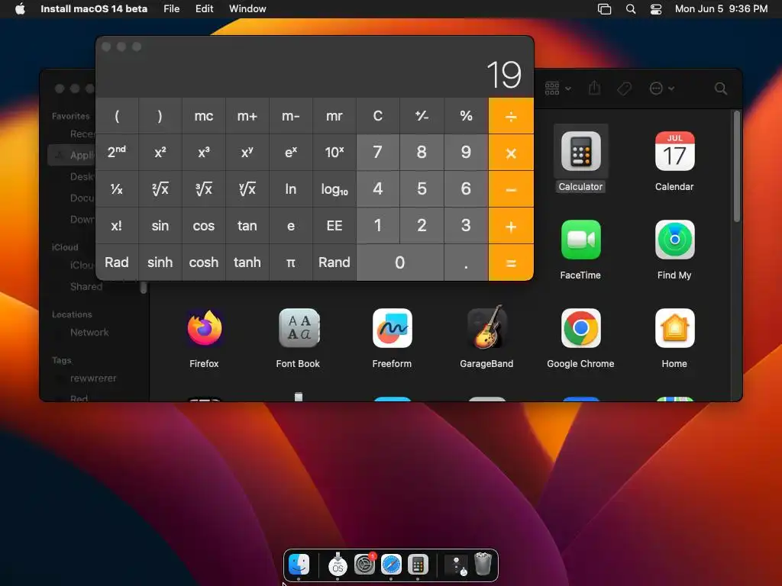782x586 pixels.
Task: Click the 1/x reciprocal key
Action: pos(117,189)
